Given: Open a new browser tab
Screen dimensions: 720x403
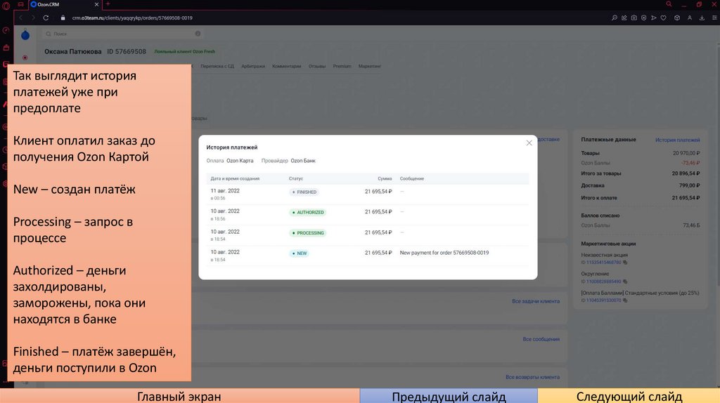Looking at the screenshot, I should click(108, 4).
